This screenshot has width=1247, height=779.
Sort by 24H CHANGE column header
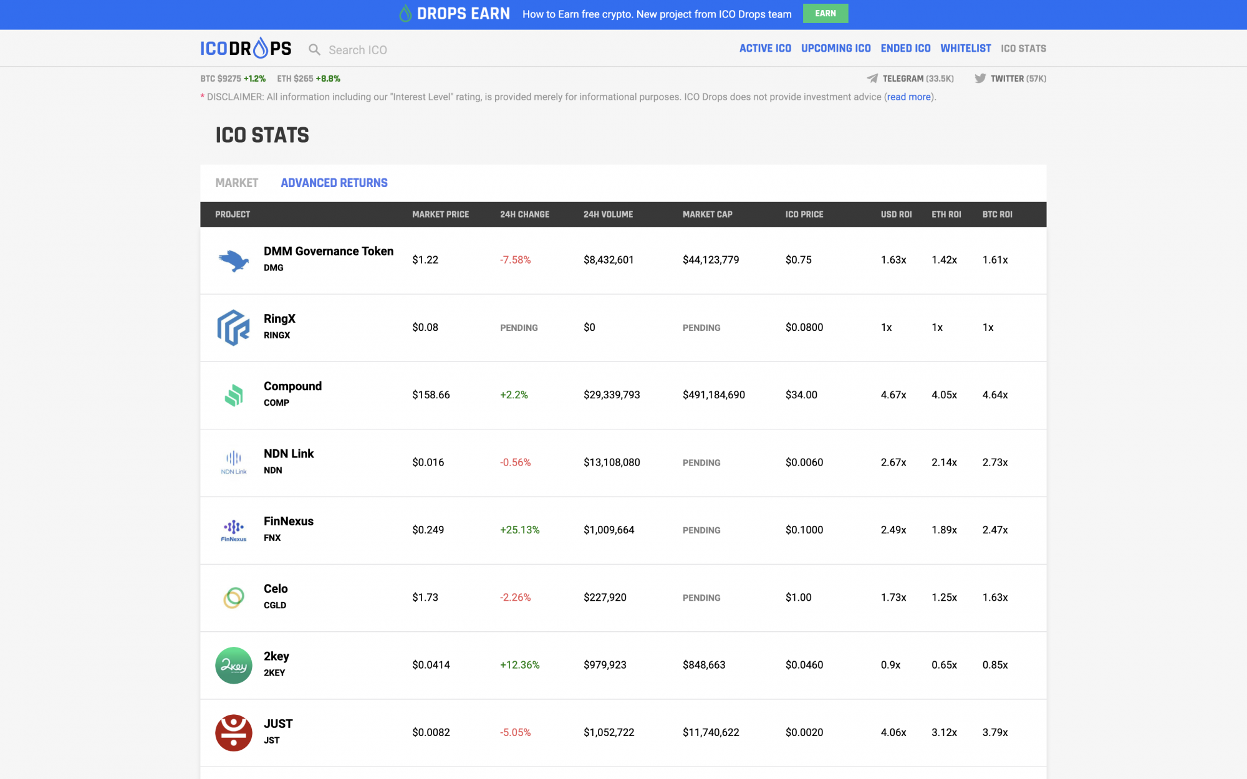[524, 214]
